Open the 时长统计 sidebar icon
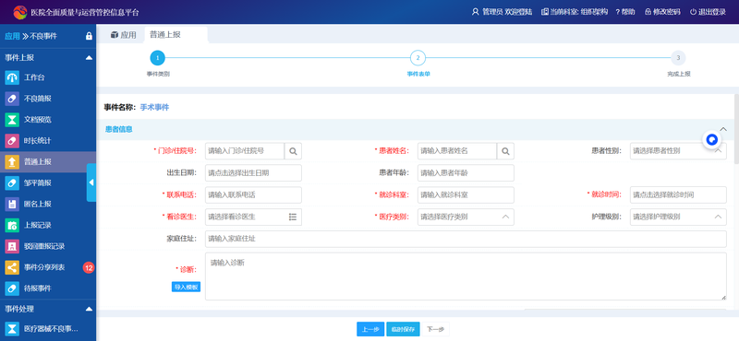This screenshot has height=341, width=739. coord(12,141)
